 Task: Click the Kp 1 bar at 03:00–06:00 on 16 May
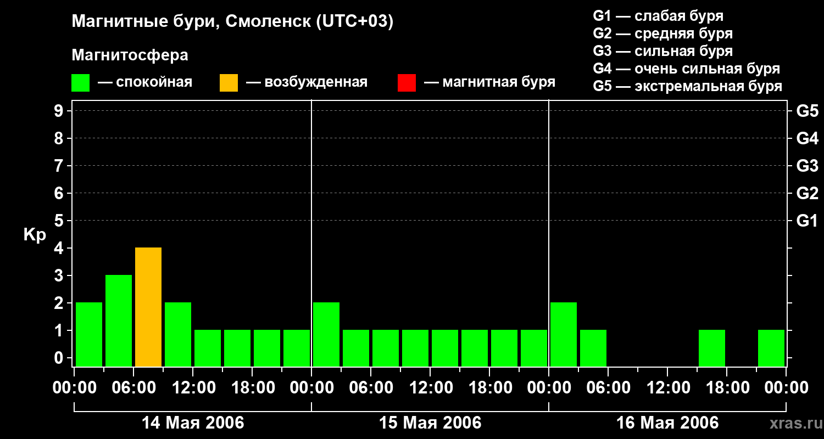593,348
